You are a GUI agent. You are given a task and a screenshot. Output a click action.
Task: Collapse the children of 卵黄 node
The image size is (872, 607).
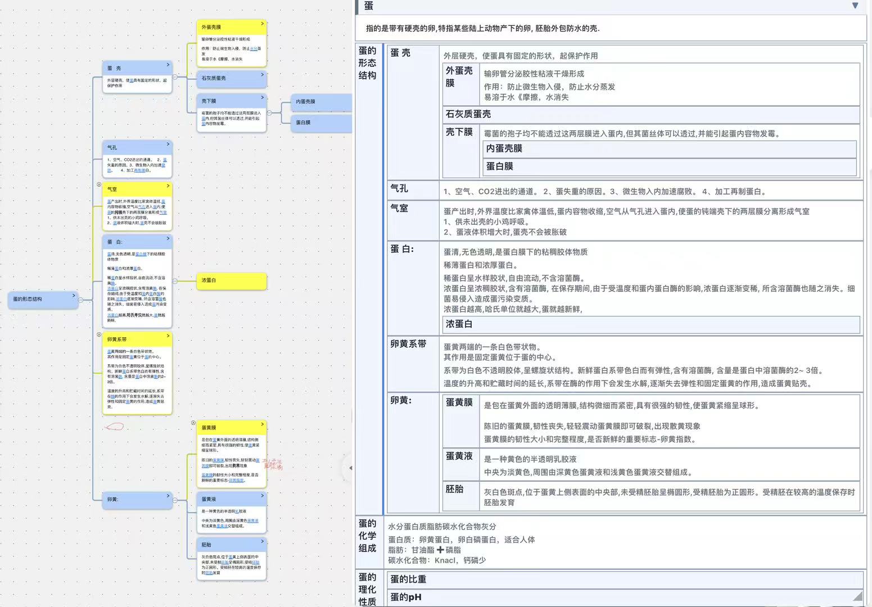point(175,500)
